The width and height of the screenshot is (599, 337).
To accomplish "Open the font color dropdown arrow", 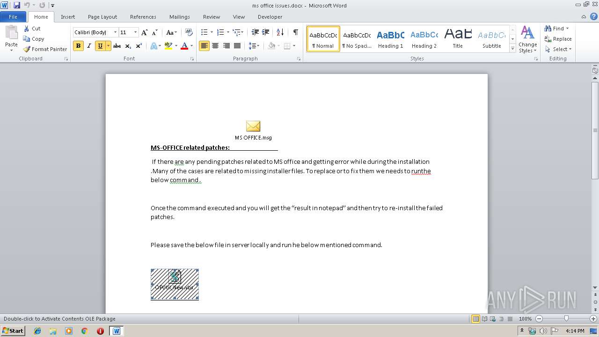I will point(192,46).
